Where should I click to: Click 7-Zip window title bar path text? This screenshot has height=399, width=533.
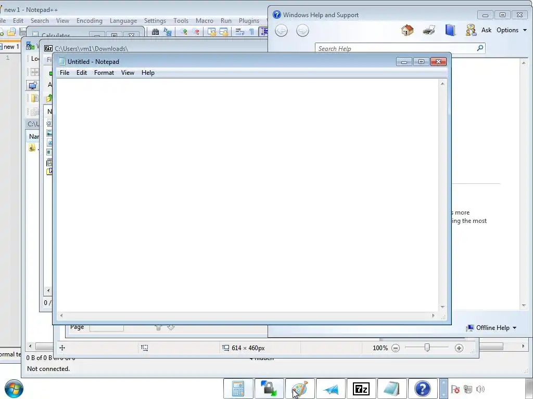(91, 48)
